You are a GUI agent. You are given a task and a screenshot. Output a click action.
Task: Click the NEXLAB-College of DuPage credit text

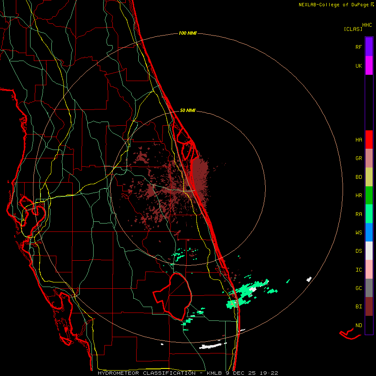click(333, 5)
